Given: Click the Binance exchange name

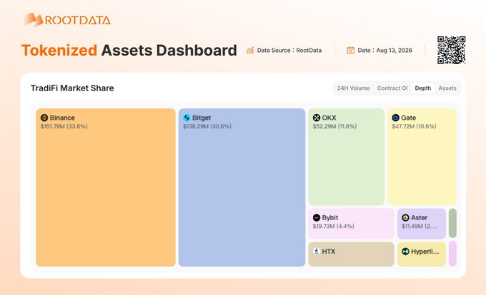Looking at the screenshot, I should click(62, 118).
